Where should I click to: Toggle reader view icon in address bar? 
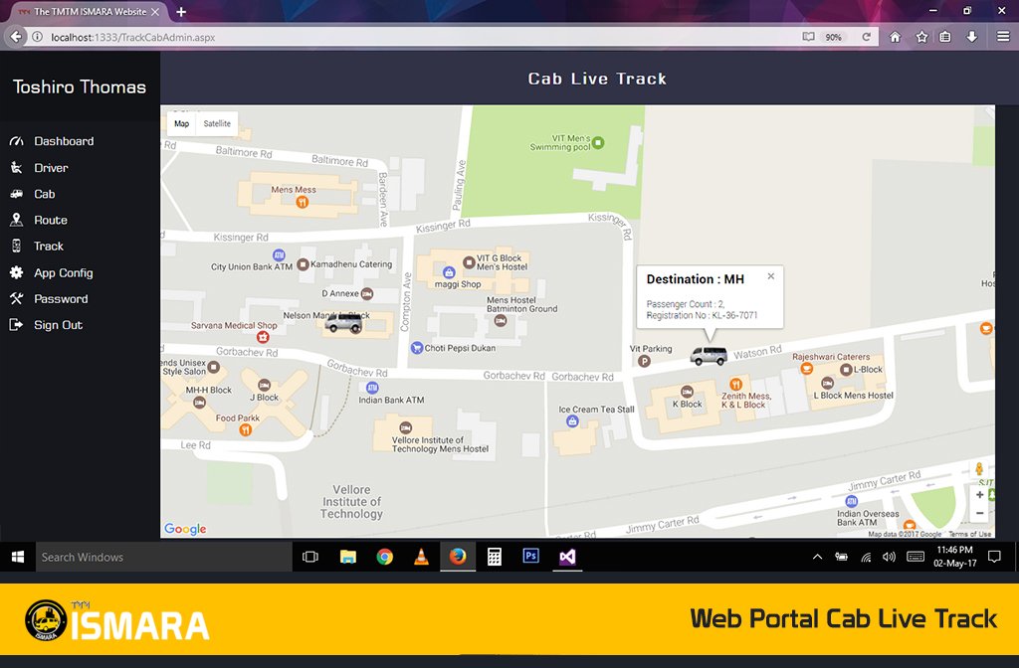coord(808,37)
